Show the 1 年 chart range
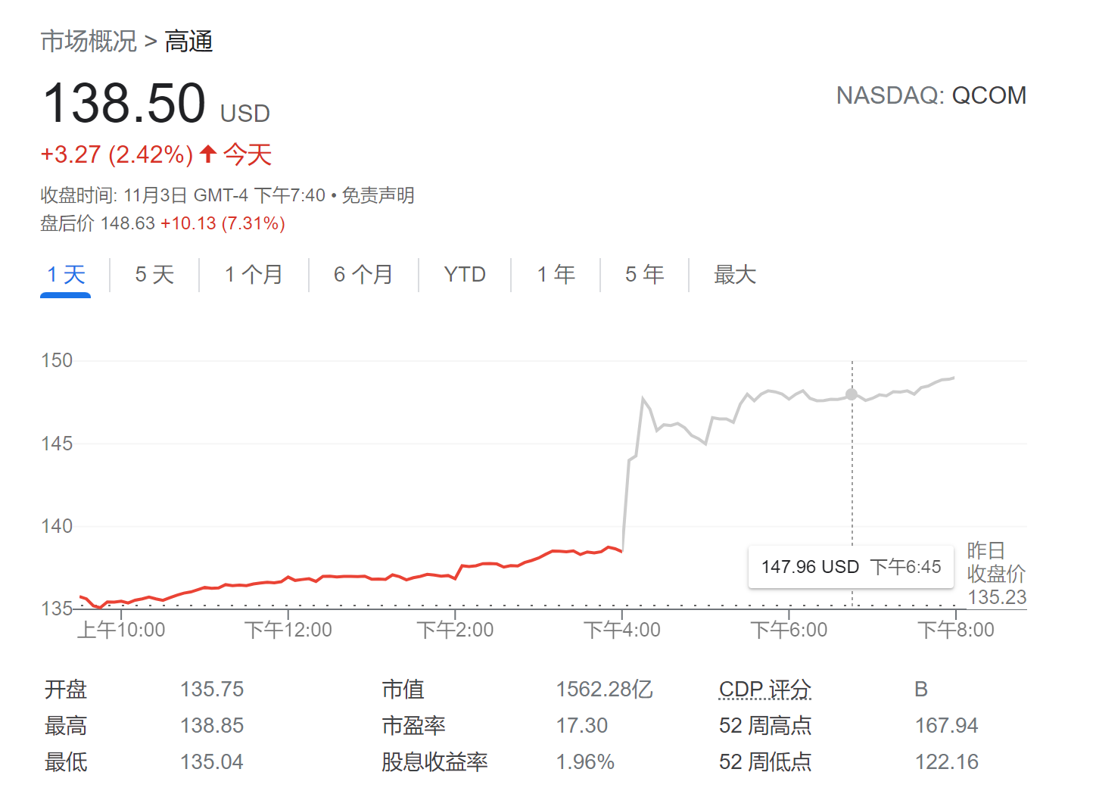Viewport: 1096px width, 794px height. click(556, 274)
